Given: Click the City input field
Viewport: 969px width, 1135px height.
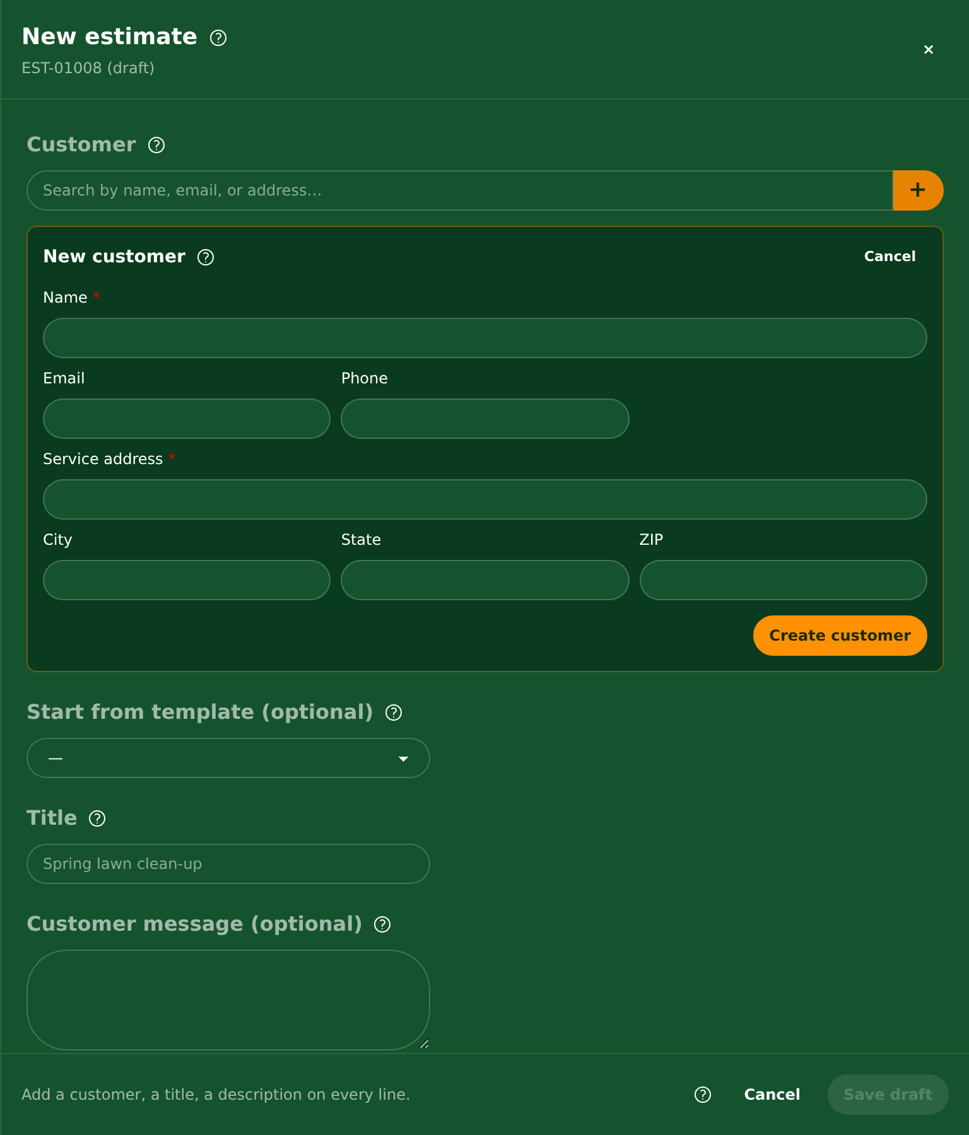Looking at the screenshot, I should pos(187,580).
